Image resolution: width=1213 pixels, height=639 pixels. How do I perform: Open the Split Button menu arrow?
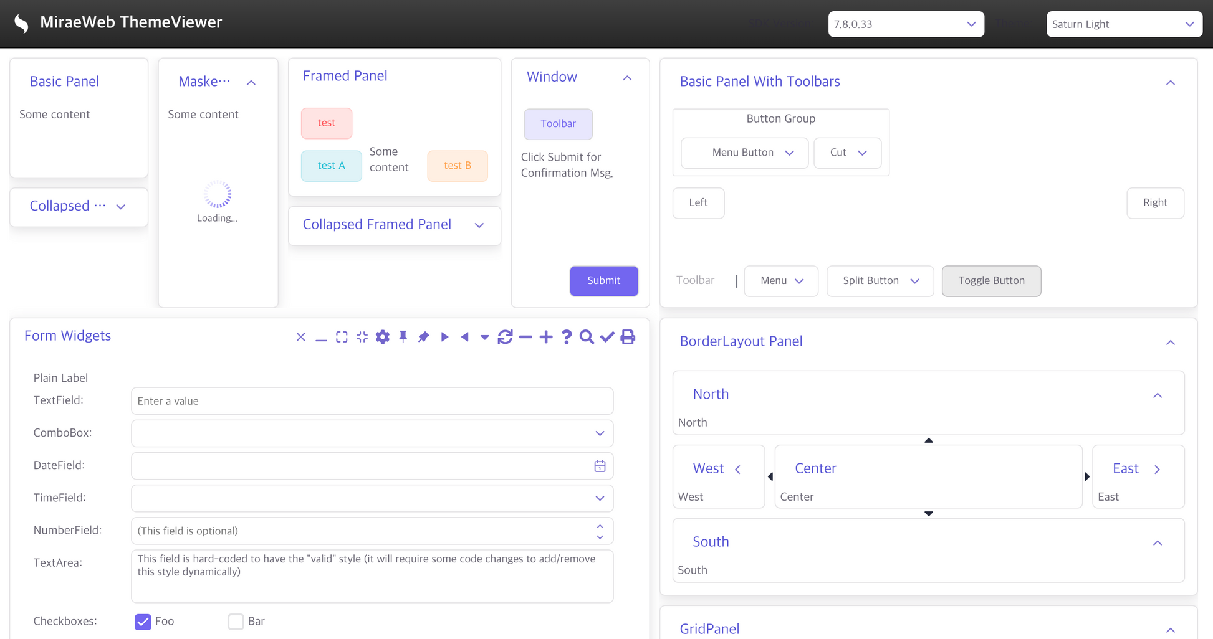[x=915, y=281]
